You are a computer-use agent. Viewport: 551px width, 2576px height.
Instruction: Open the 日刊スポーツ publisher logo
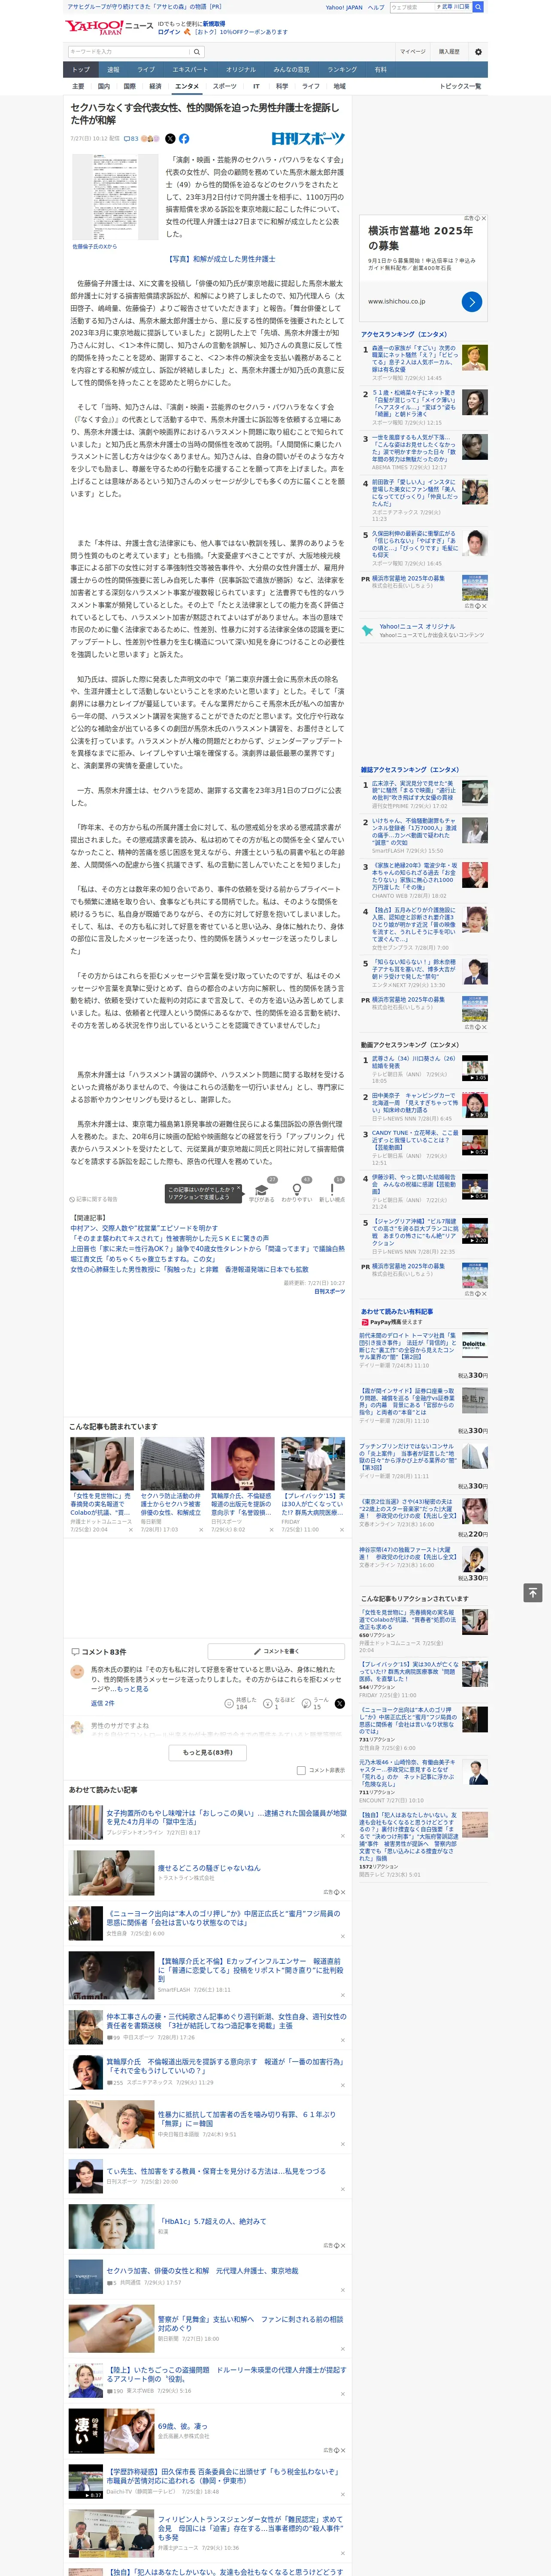(308, 139)
